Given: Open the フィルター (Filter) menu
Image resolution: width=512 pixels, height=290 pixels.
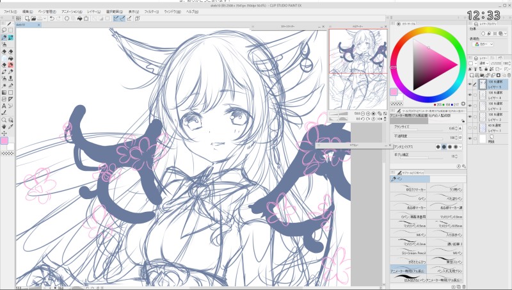Looking at the screenshot, I should (152, 12).
